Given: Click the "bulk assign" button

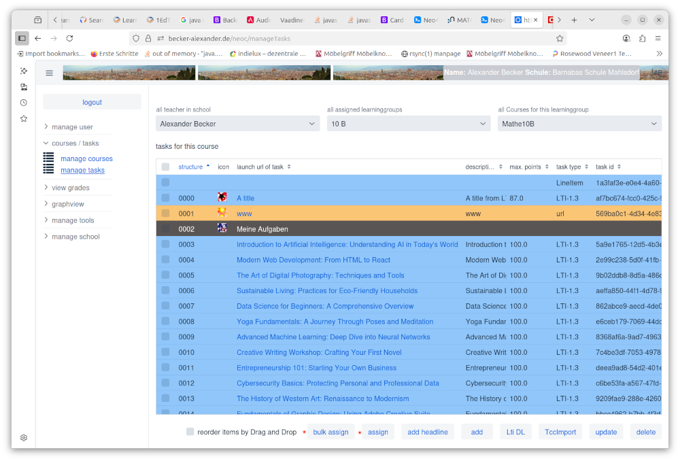Looking at the screenshot, I should tap(331, 432).
